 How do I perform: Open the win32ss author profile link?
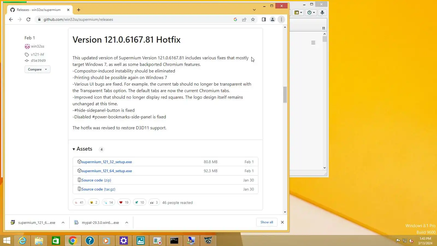[37, 46]
